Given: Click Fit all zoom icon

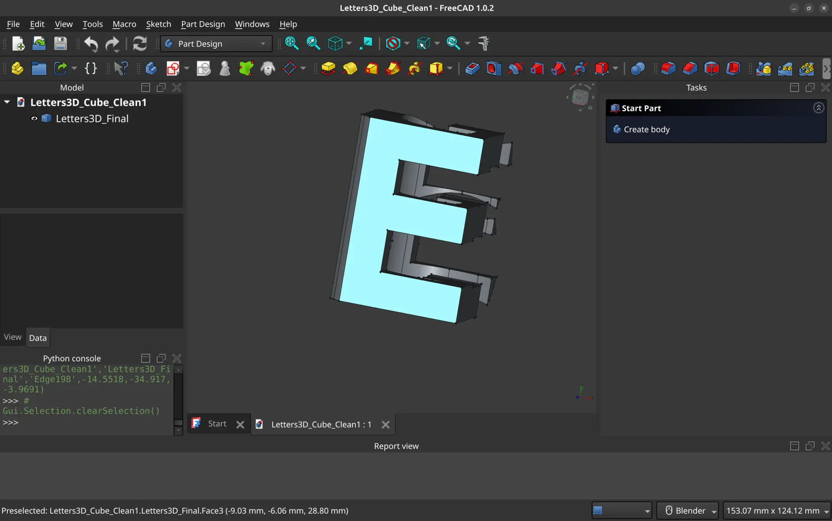Looking at the screenshot, I should (292, 43).
